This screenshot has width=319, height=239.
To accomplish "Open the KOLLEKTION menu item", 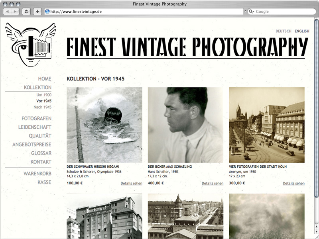I will click(37, 87).
